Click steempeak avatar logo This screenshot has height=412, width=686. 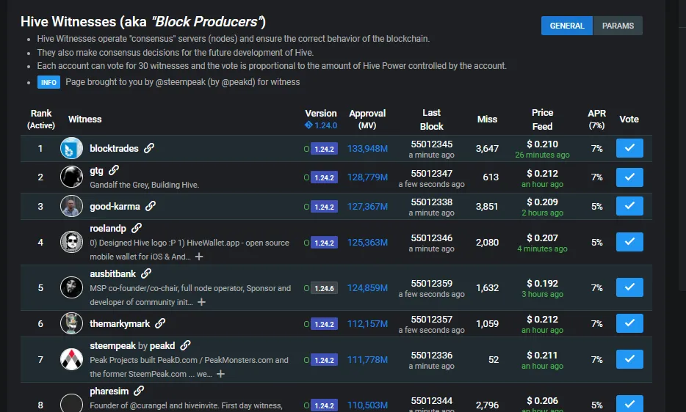point(71,359)
